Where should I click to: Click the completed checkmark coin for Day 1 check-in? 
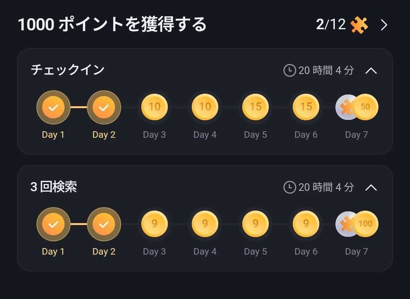53,107
